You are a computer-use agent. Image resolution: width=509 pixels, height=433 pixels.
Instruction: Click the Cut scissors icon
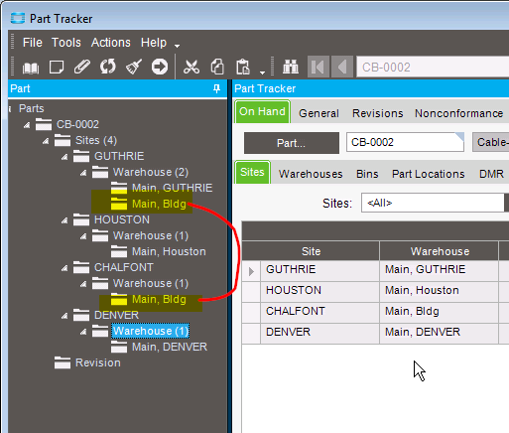191,67
